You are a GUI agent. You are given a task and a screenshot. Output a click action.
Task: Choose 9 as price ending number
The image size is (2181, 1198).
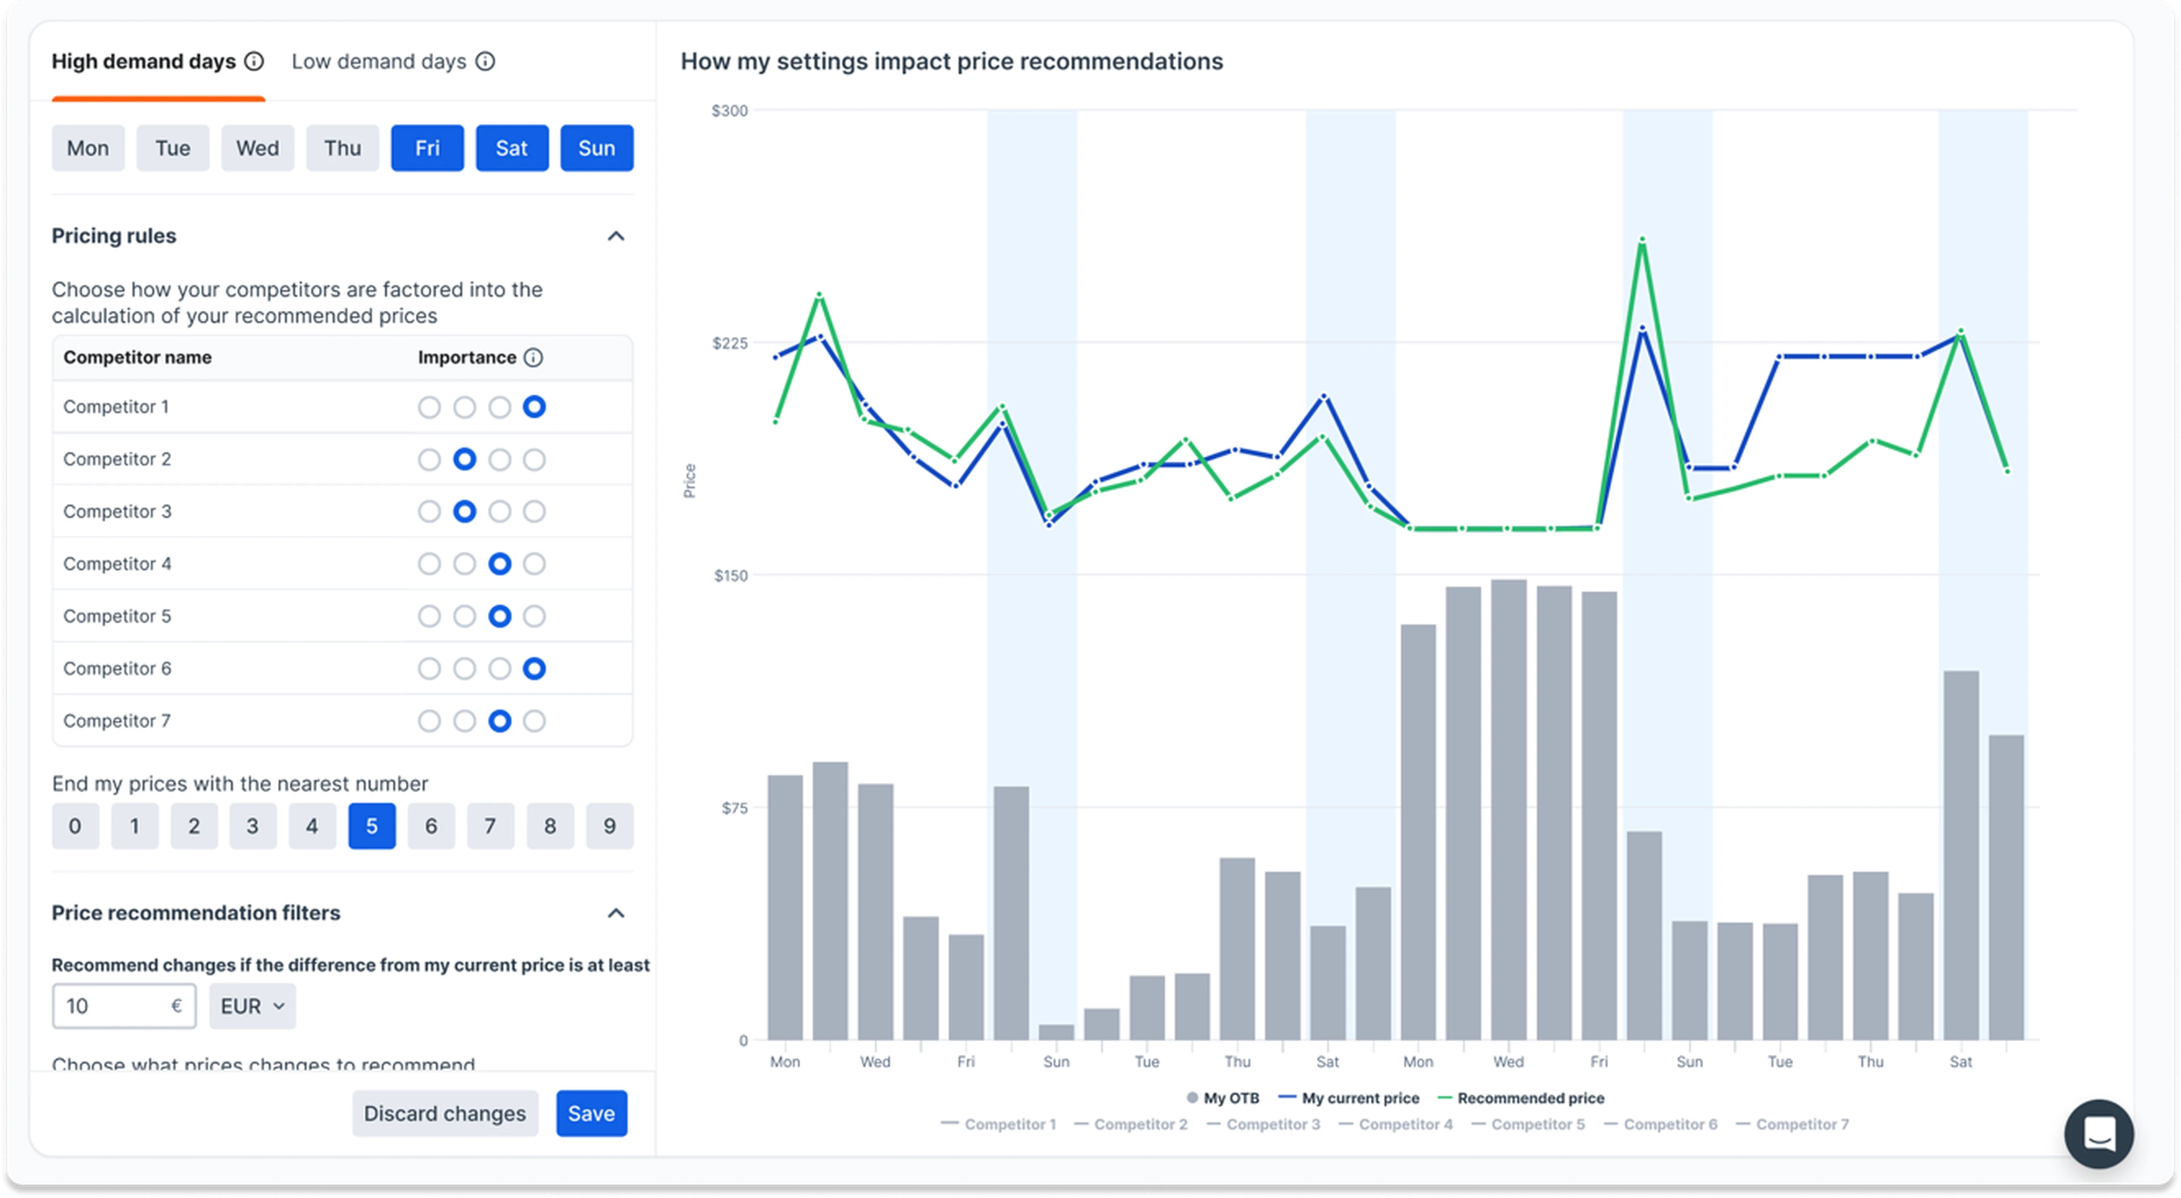pyautogui.click(x=609, y=827)
